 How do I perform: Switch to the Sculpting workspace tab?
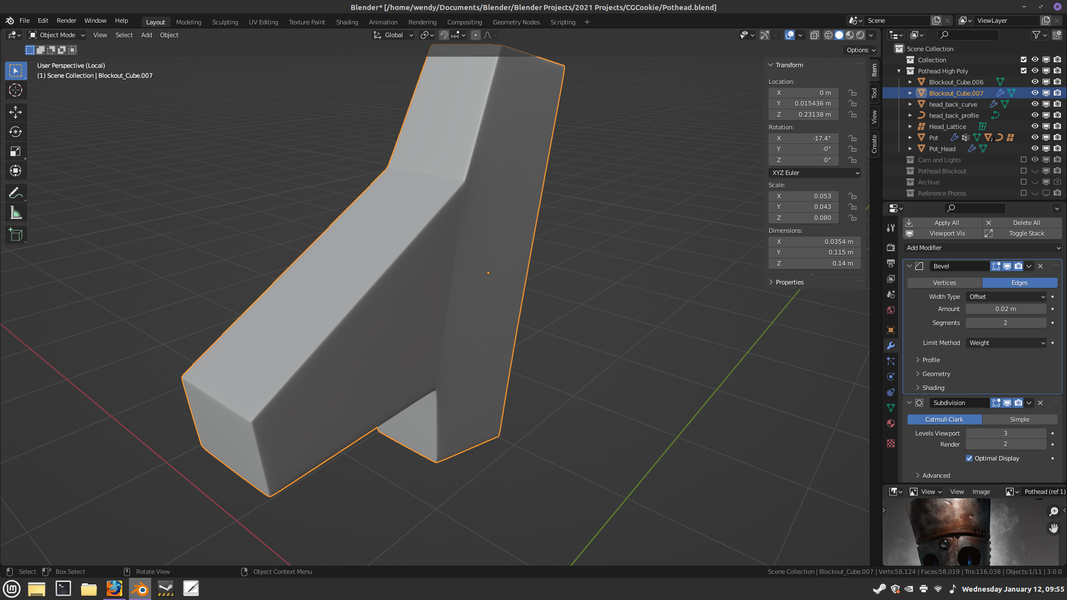(x=225, y=22)
